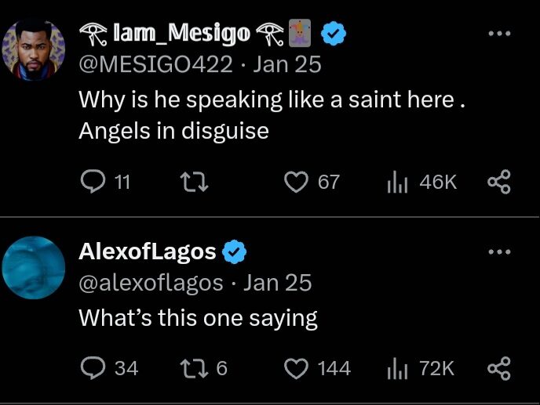Click the Iam_Mesigo display name
Image resolution: width=540 pixels, height=405 pixels.
181,34
